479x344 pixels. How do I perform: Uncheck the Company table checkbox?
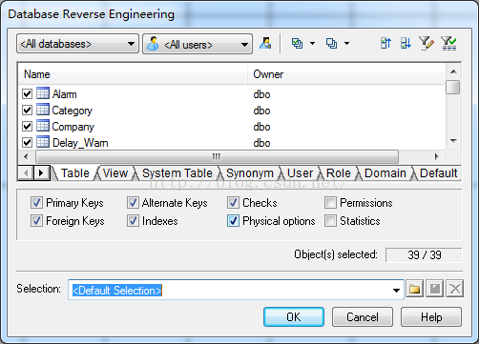(28, 127)
